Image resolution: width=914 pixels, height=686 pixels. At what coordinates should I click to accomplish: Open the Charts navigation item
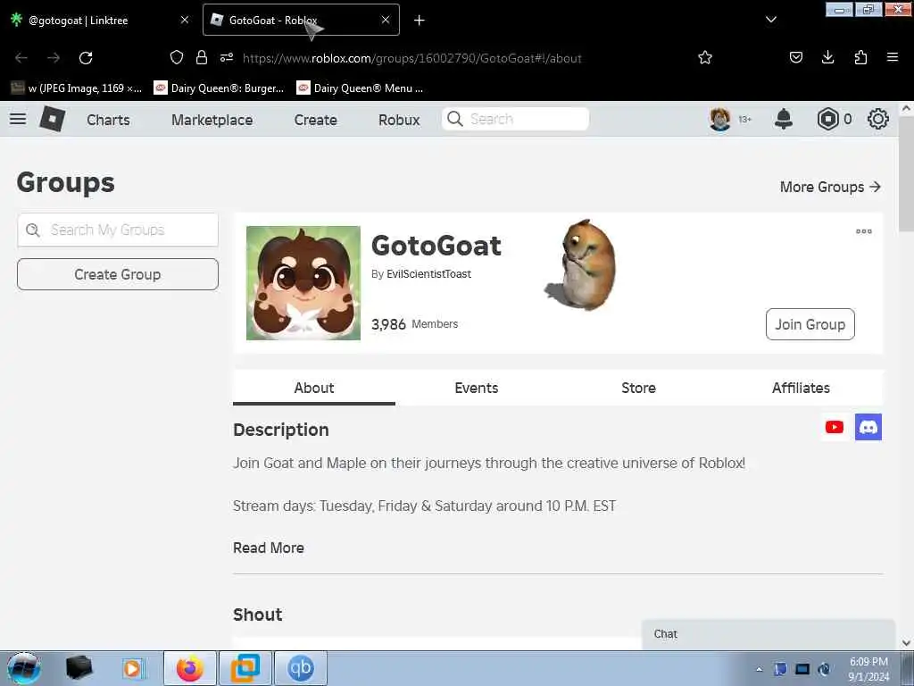coord(108,120)
